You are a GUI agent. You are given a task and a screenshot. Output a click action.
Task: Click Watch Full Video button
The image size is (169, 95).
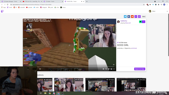pyautogui.click(x=140, y=69)
